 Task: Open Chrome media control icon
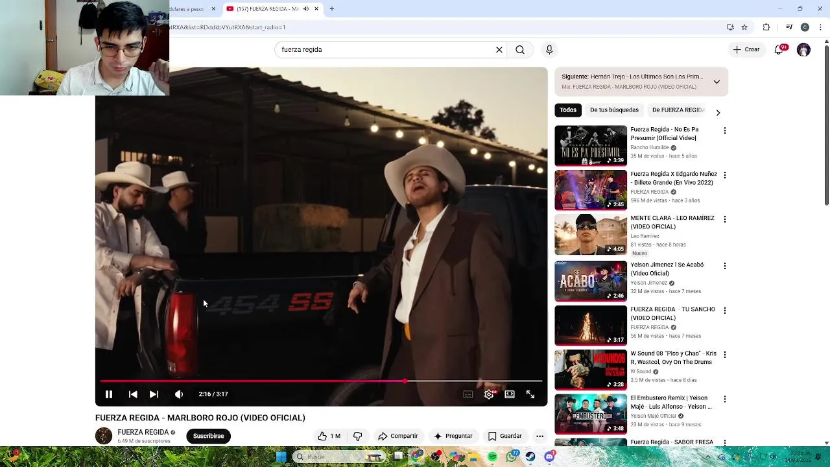pyautogui.click(x=789, y=27)
